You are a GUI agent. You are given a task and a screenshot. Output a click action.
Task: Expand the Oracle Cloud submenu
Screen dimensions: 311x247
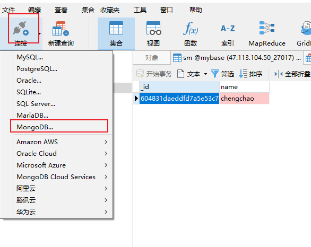click(57, 154)
